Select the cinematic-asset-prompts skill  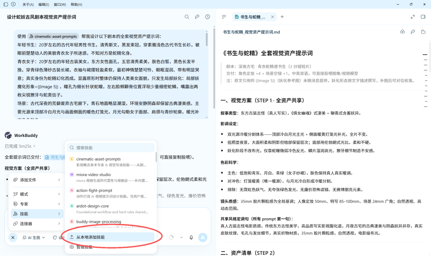[x=111, y=162]
